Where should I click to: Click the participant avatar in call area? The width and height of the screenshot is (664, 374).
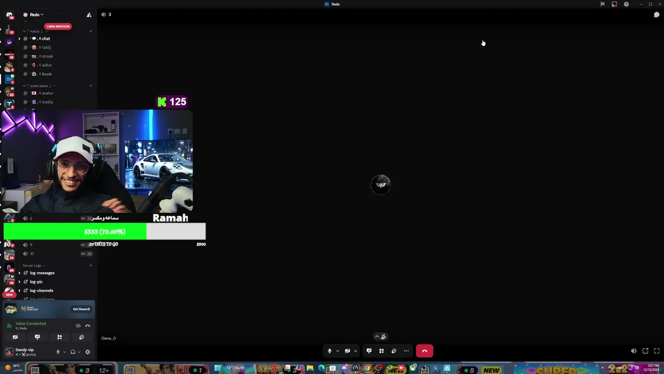[381, 185]
